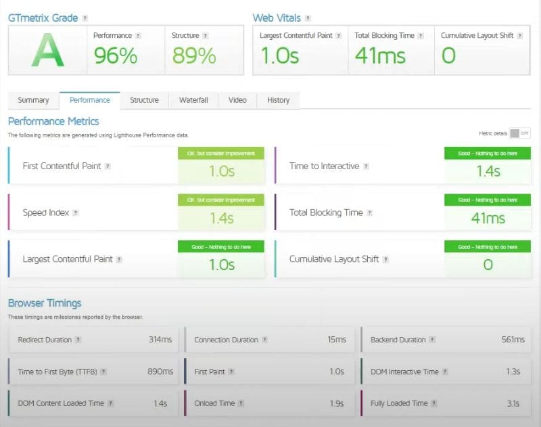
Task: Click the "1.4s" Speed Index value
Action: coord(222,218)
